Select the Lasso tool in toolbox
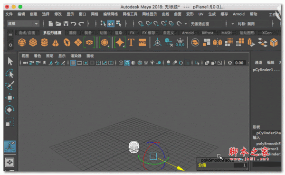The image size is (285, 175). pos(9,74)
